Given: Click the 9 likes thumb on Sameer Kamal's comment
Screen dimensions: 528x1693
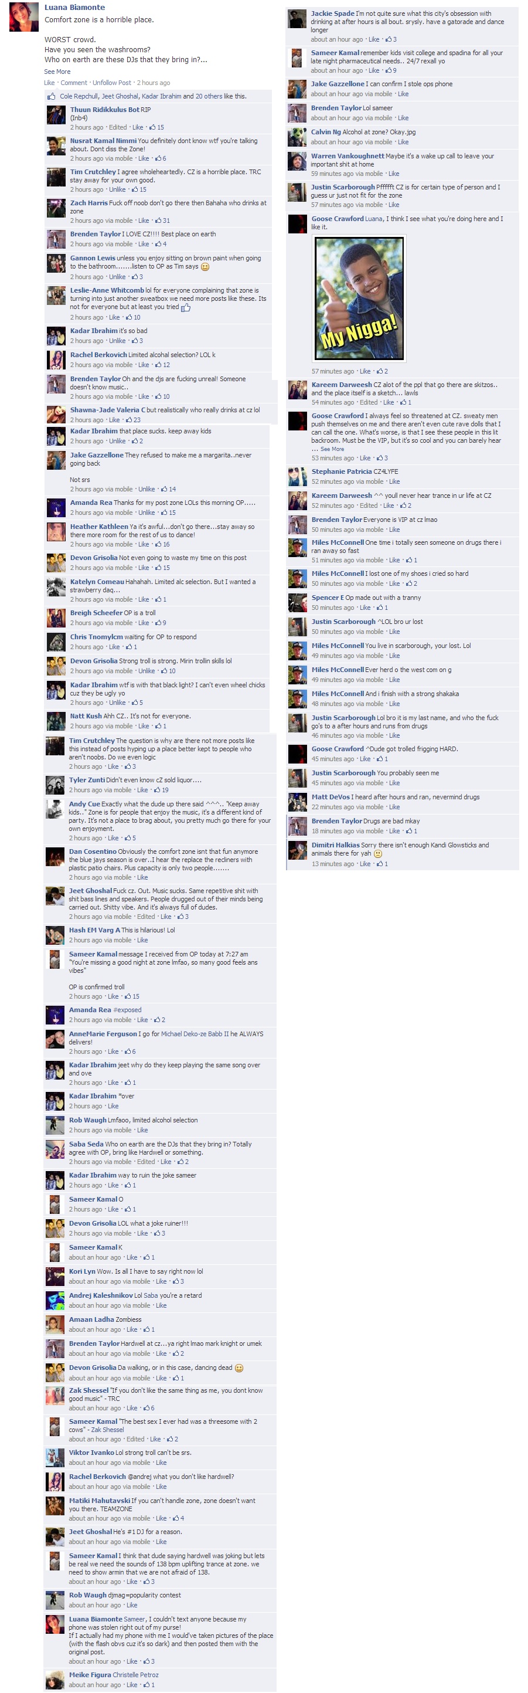Looking at the screenshot, I should tap(389, 70).
